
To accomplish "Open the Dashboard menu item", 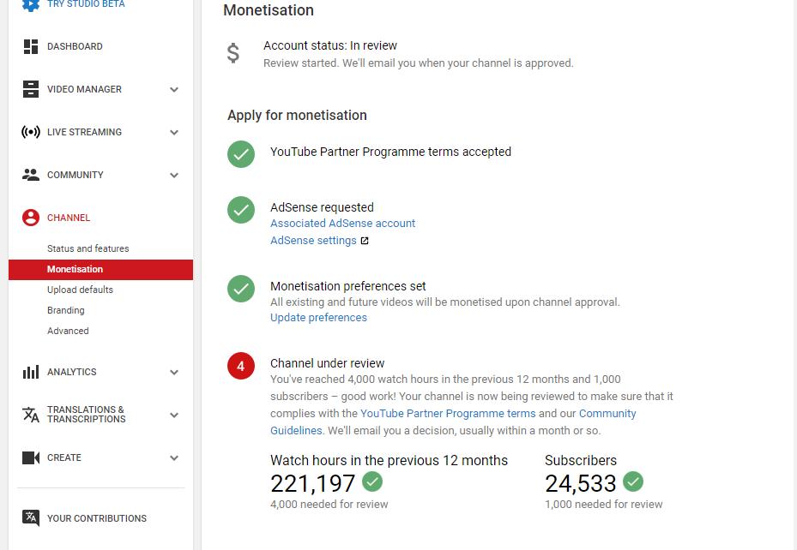I will (x=75, y=46).
